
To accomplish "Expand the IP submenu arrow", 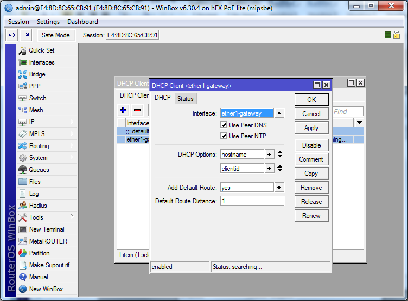I will click(72, 121).
